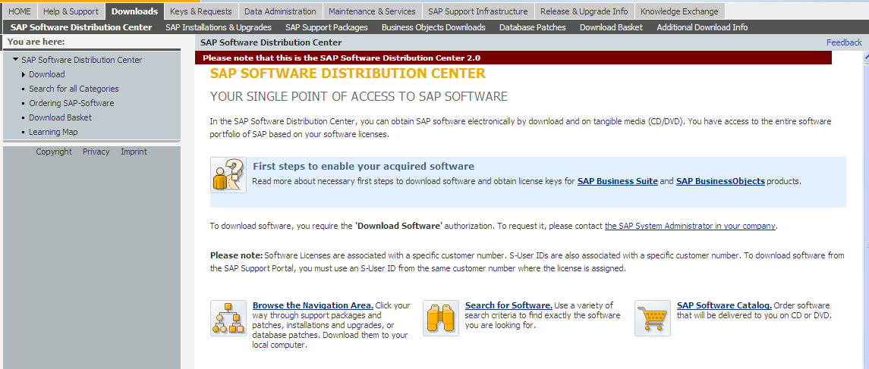Click the 'SAP SOFTWARE DISTRIBUTION CENTER' heading

pyautogui.click(x=348, y=73)
